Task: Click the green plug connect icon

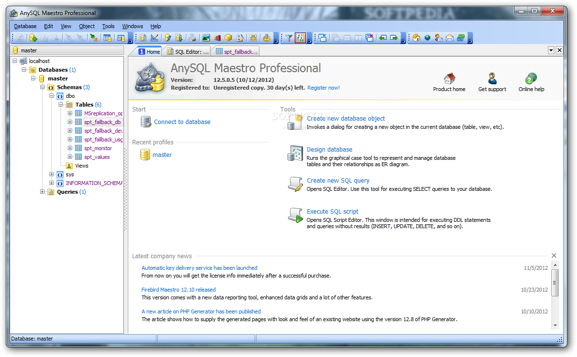Action: click(x=94, y=38)
